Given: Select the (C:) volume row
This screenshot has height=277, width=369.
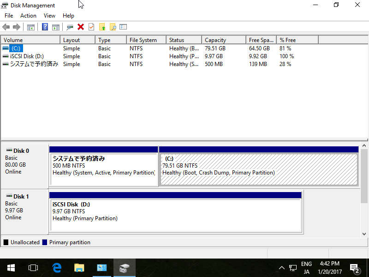Looking at the screenshot, I should tap(160, 48).
